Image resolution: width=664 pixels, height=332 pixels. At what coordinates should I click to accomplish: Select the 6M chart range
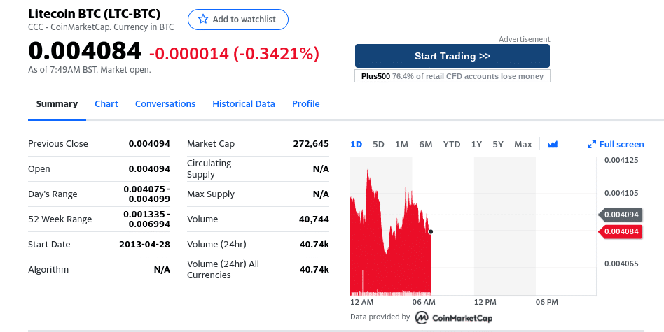click(x=426, y=145)
